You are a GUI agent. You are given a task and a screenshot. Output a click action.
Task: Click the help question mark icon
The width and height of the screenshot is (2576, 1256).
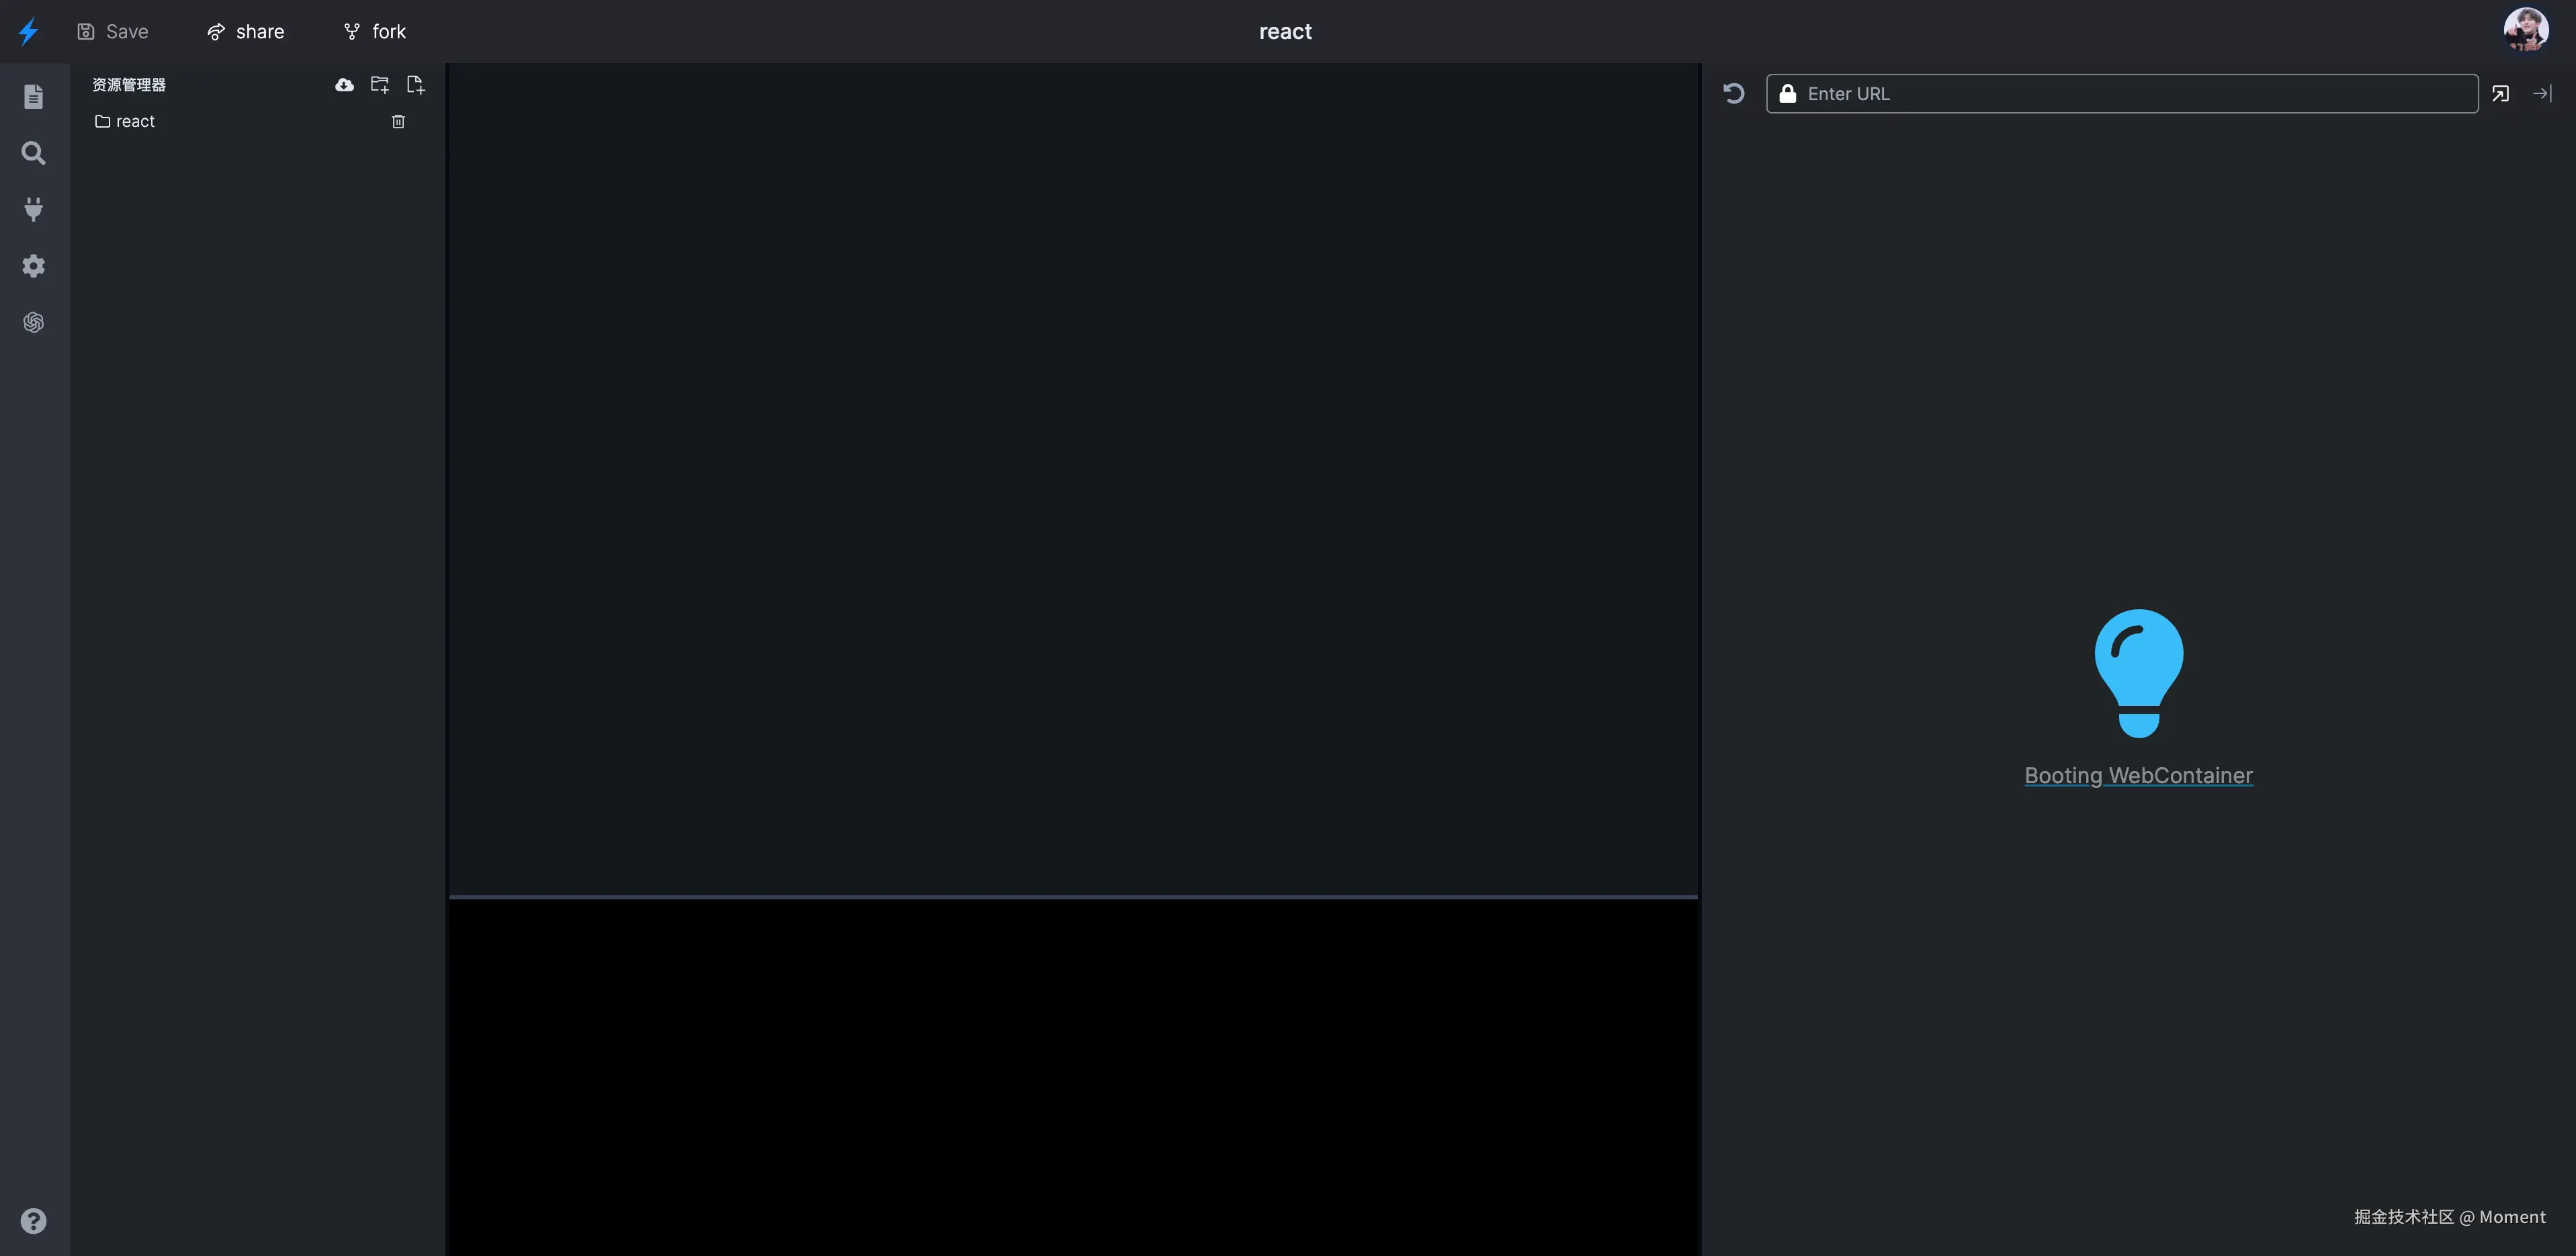pos(33,1221)
